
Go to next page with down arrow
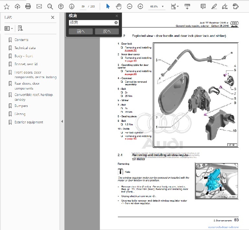coord(72,6)
